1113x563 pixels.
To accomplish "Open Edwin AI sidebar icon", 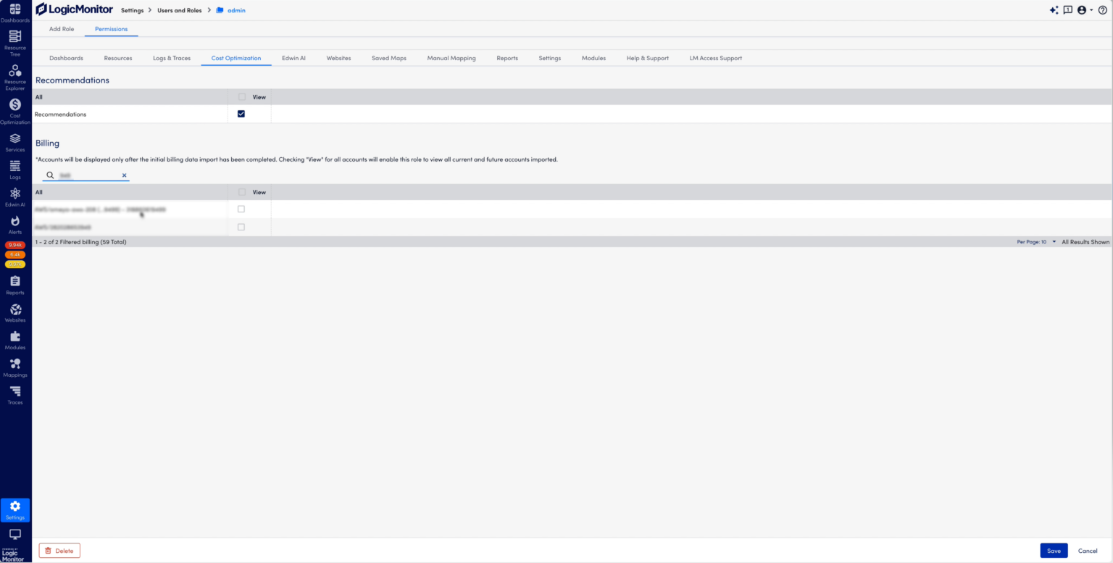I will (x=14, y=196).
